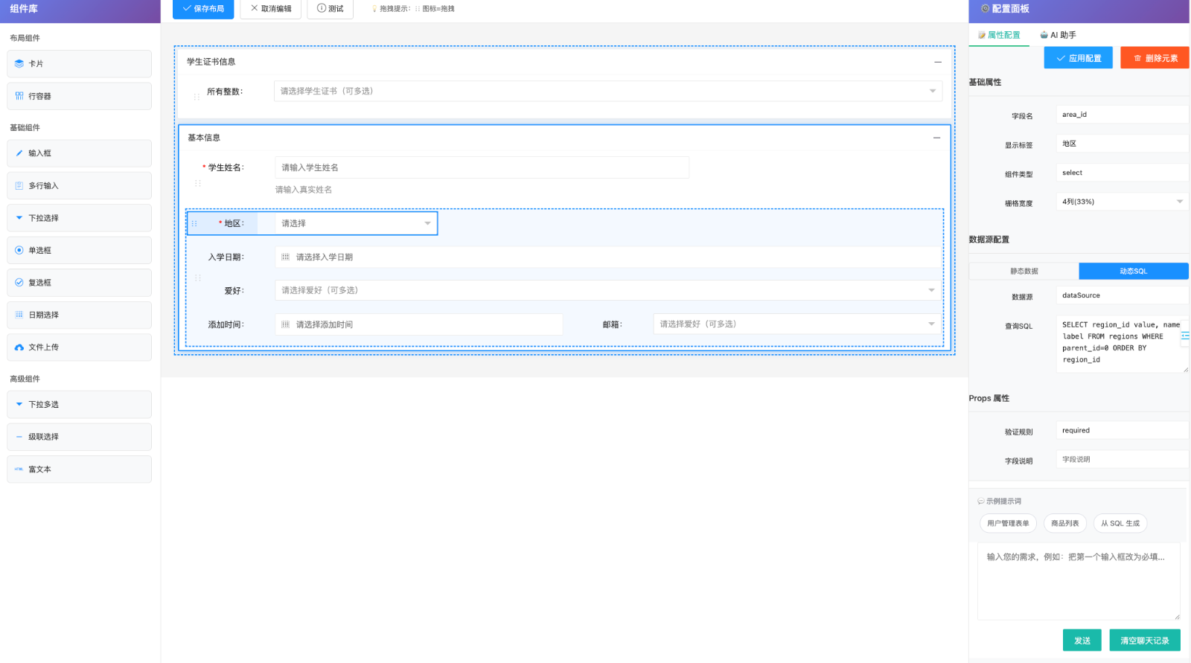
Task: Click the 行容器 row container icon
Action: click(19, 96)
